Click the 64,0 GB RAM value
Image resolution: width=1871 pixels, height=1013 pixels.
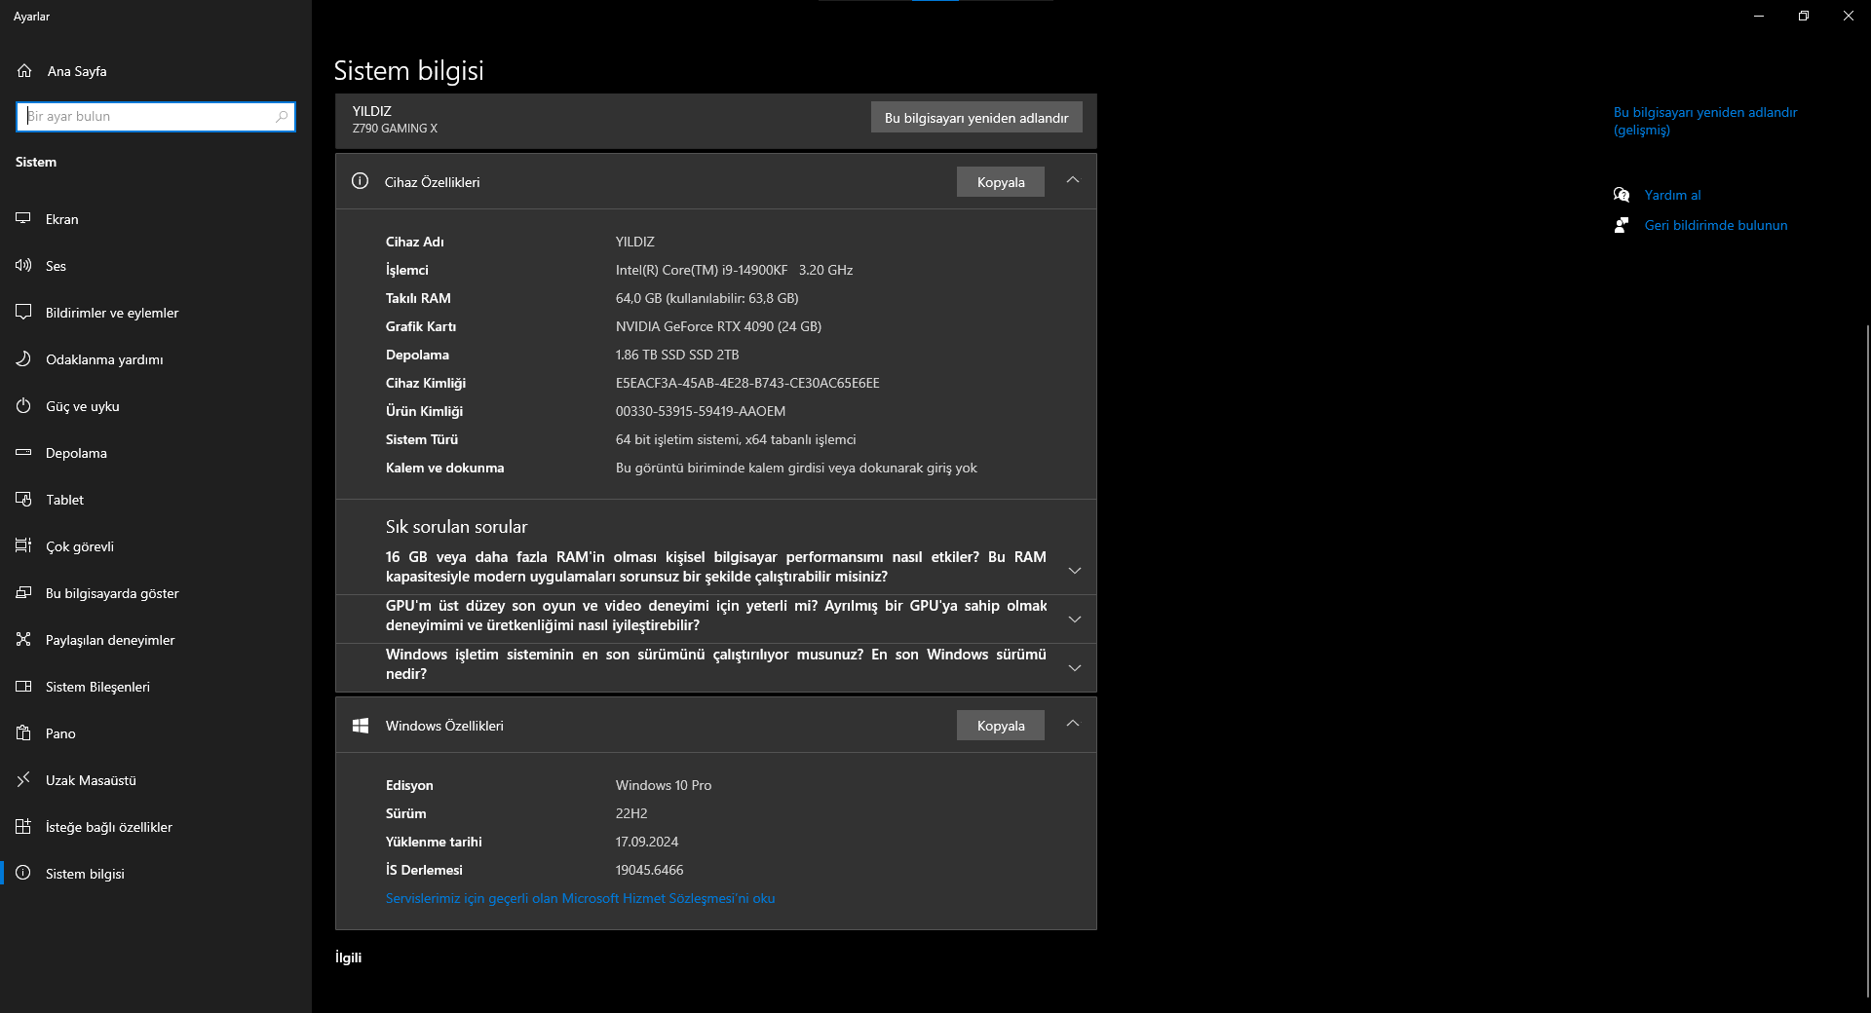tap(706, 298)
